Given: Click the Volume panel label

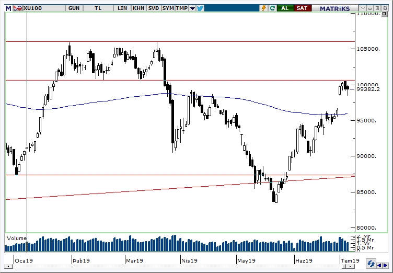Looking at the screenshot, I should [17, 238].
